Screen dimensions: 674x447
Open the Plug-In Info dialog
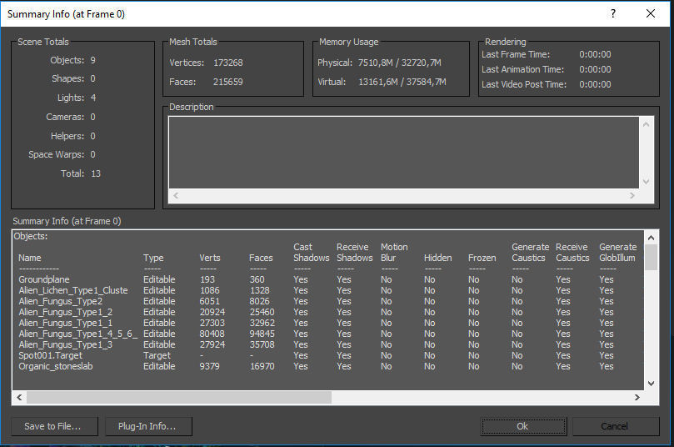(149, 426)
